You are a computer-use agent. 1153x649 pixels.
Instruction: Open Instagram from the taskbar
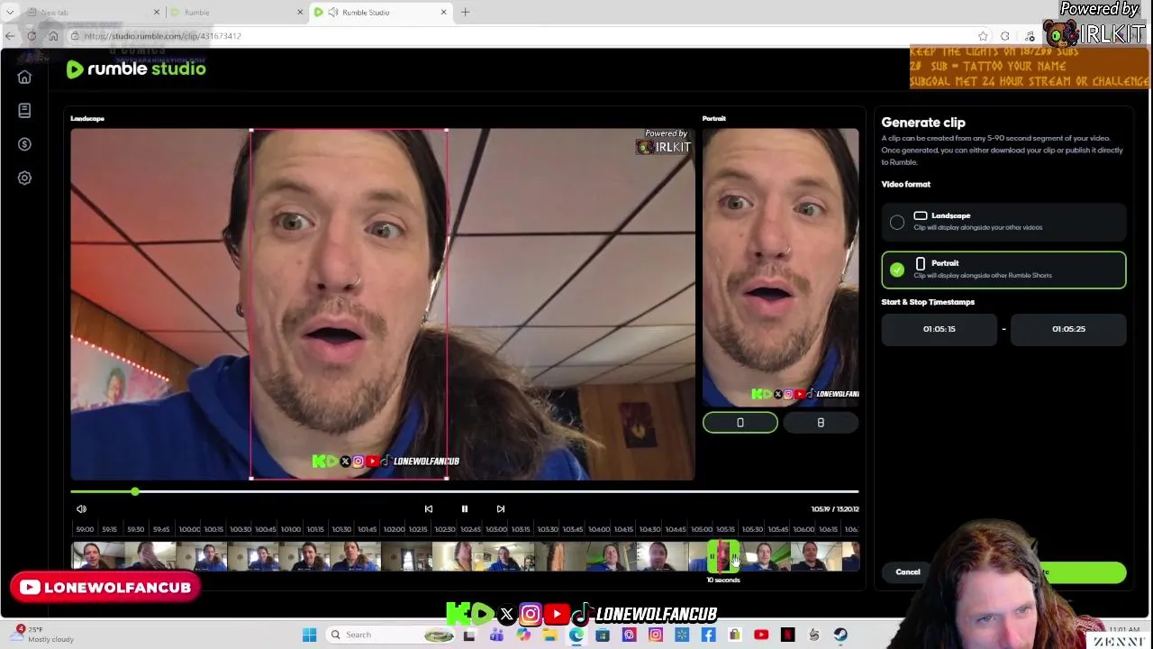pos(656,635)
